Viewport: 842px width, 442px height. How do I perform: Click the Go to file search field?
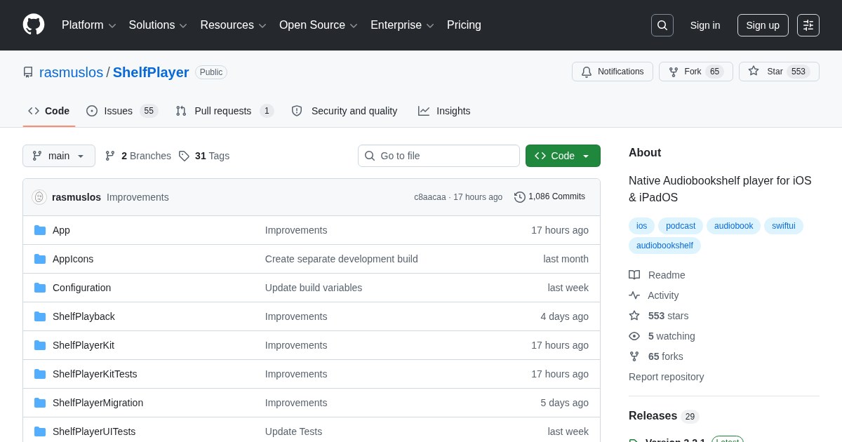[x=439, y=156]
